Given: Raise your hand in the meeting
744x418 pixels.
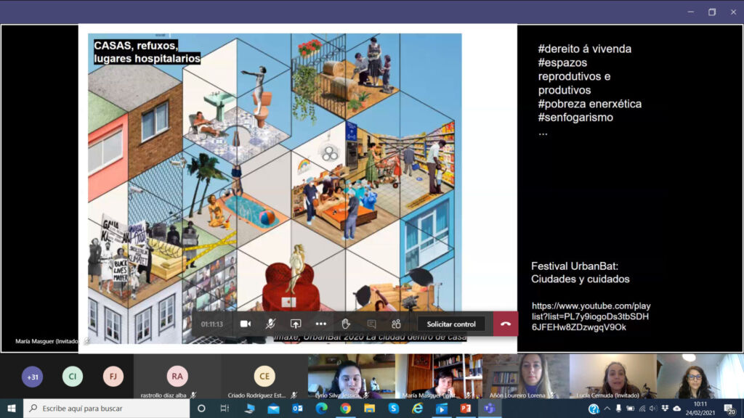Looking at the screenshot, I should 346,324.
